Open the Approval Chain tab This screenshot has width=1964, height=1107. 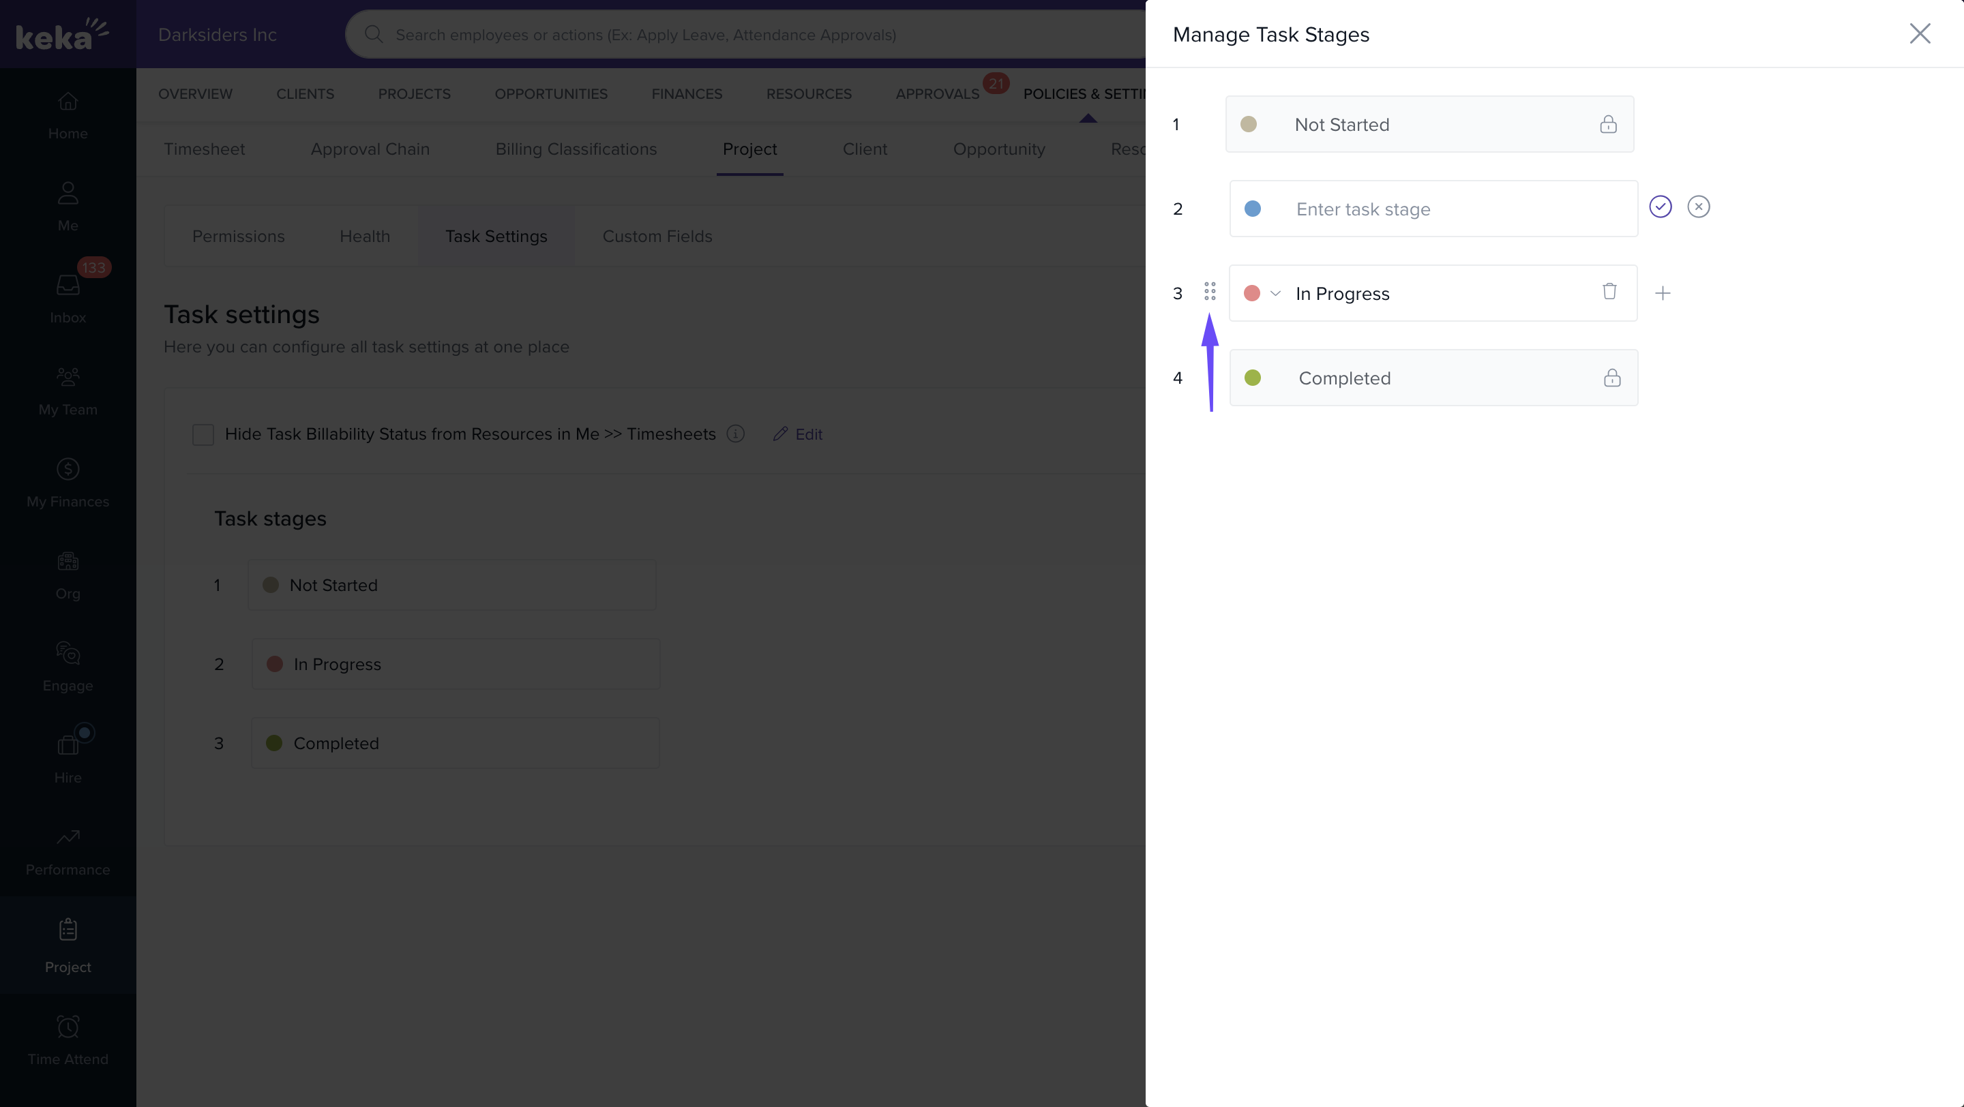(370, 149)
